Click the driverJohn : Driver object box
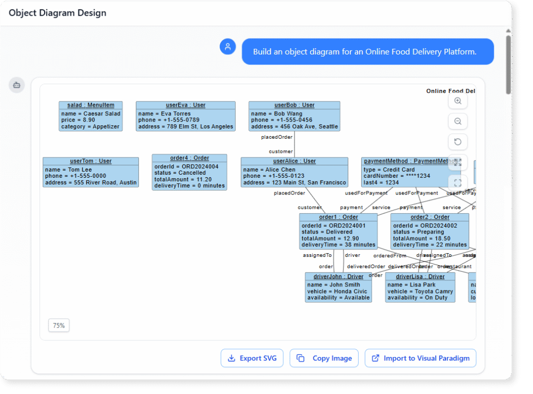This screenshot has width=533, height=394. (x=338, y=287)
